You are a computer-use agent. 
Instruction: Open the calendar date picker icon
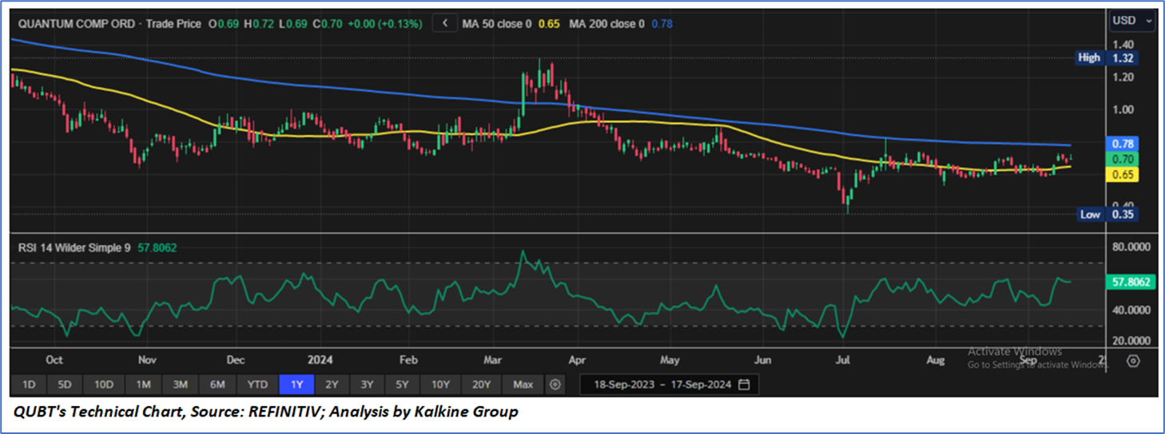coord(744,385)
